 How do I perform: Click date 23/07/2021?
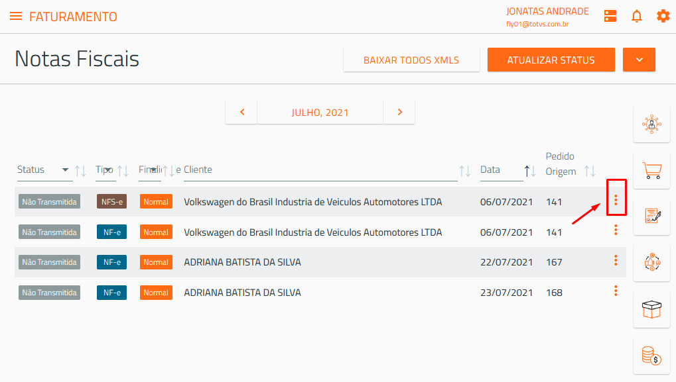tap(507, 293)
